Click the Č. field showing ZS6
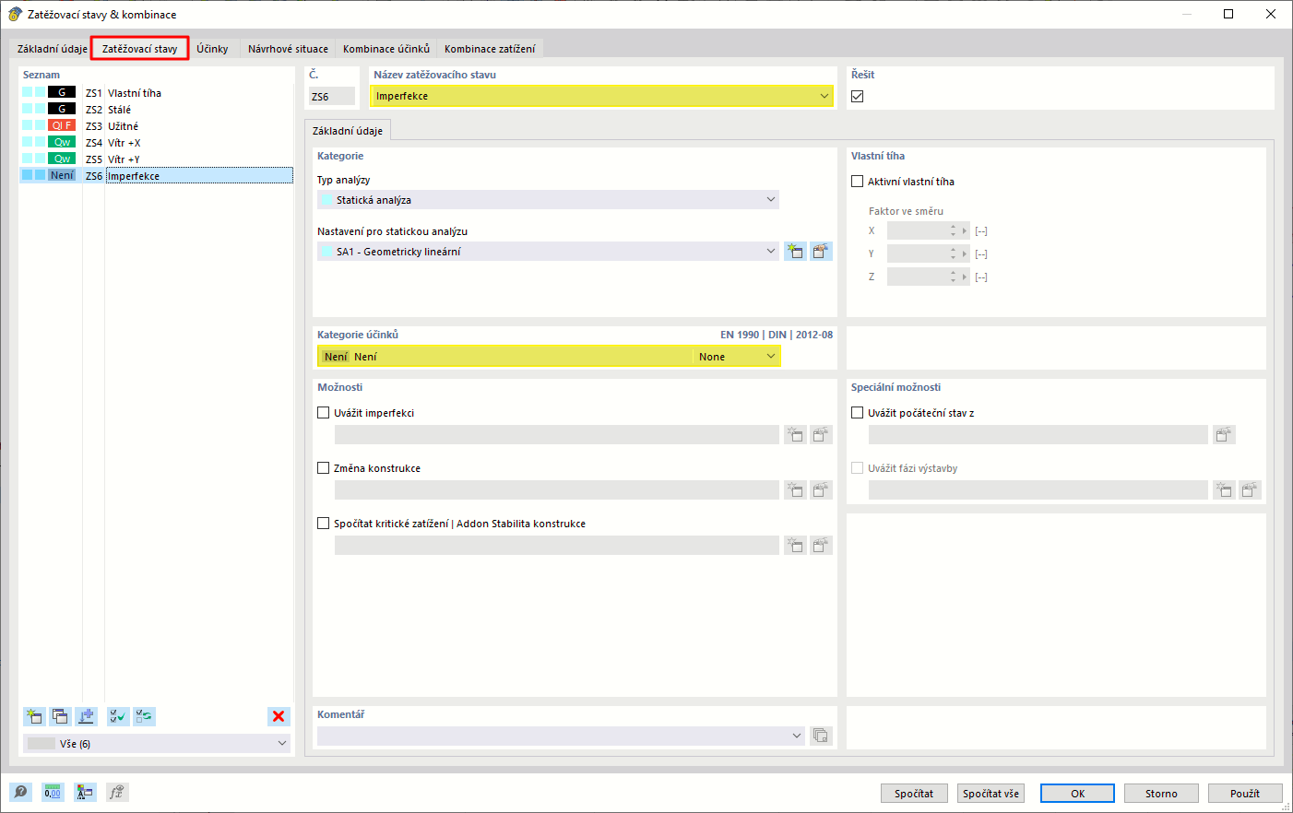This screenshot has width=1293, height=813. click(x=332, y=96)
